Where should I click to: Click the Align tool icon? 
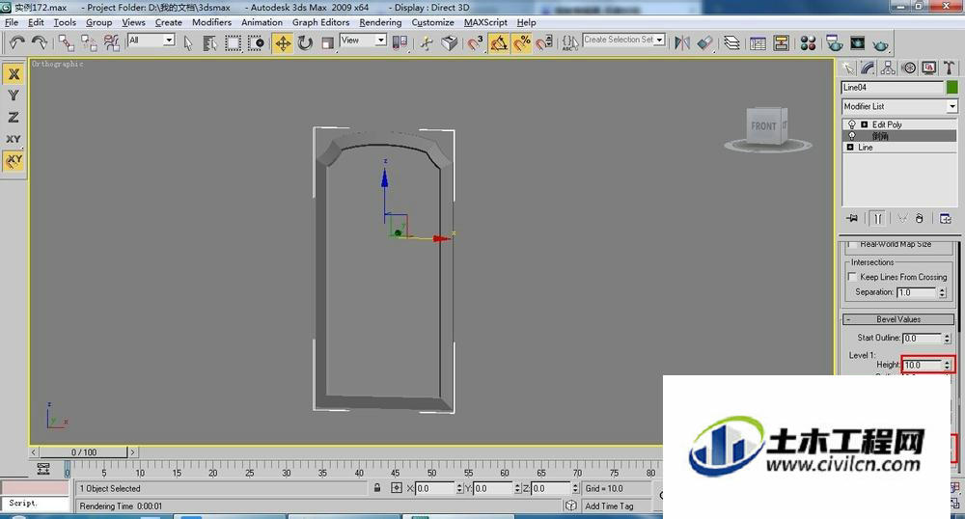[705, 43]
